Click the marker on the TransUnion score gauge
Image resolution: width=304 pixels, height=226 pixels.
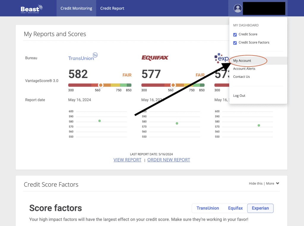[101, 85]
